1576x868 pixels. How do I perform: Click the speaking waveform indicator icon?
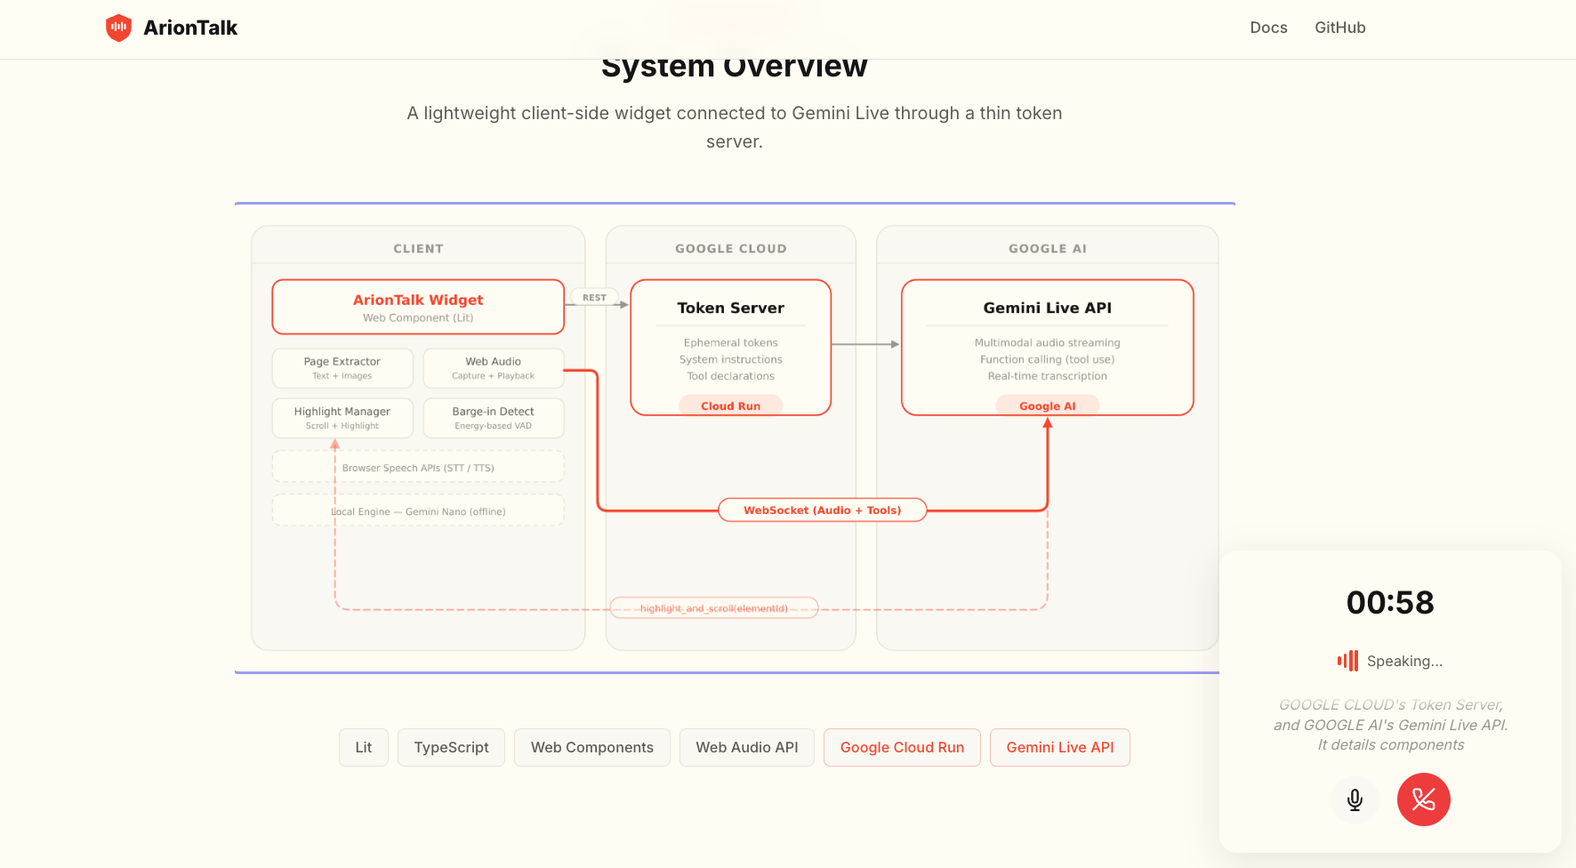pyautogui.click(x=1347, y=661)
